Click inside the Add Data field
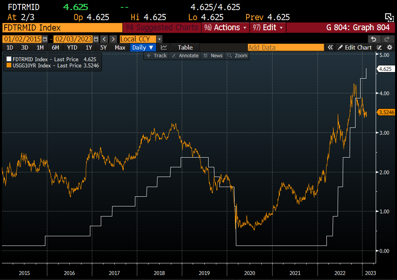 (286, 47)
